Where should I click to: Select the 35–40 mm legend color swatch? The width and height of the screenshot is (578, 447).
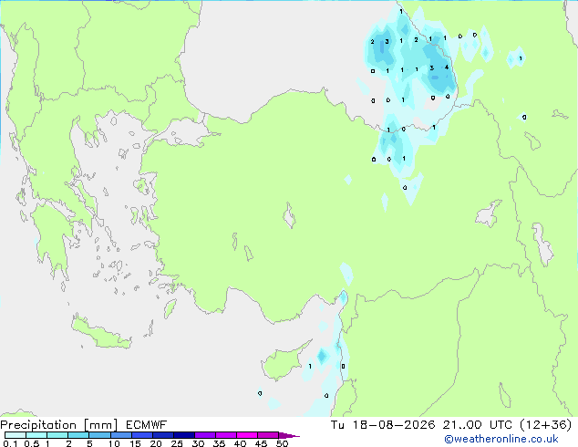226,435
